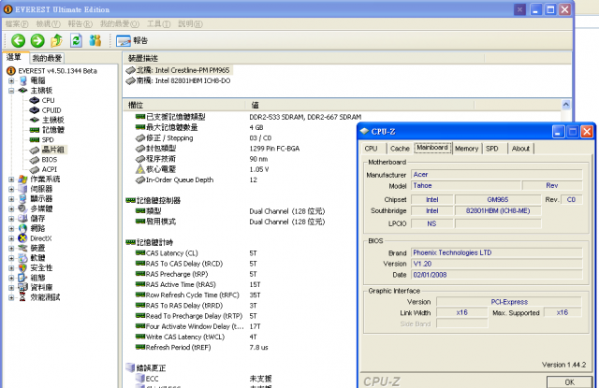Viewport: 599px width, 388px height.
Task: Select 作業系統 operating system tree item
Action: (x=45, y=179)
